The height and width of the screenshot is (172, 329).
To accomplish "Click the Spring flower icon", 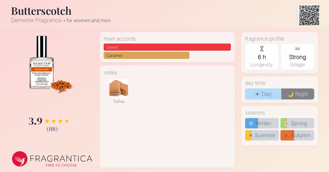I will (286, 123).
